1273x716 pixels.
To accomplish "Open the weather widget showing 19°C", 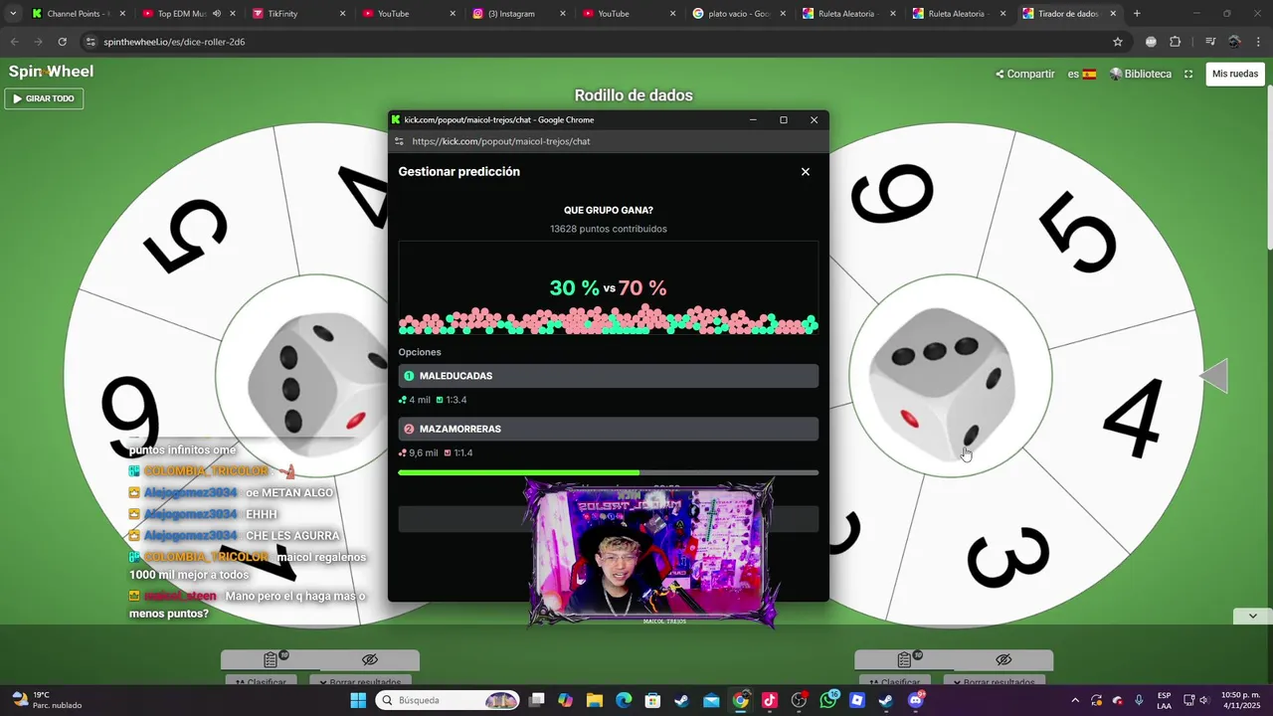I will tap(46, 700).
